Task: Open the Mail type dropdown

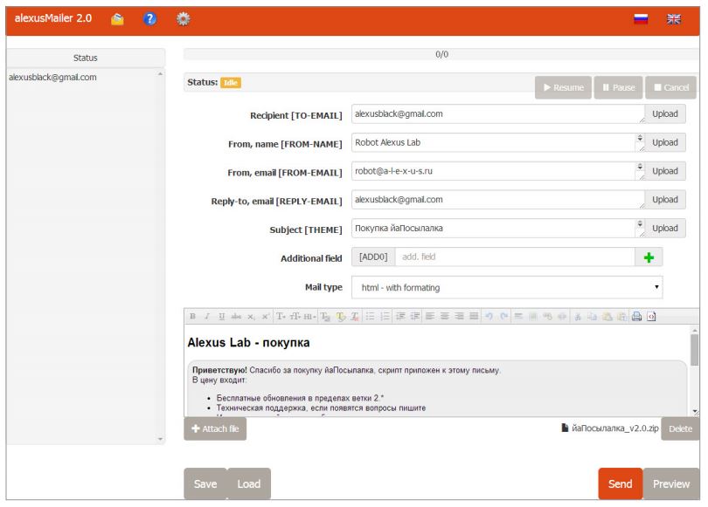Action: pos(507,287)
